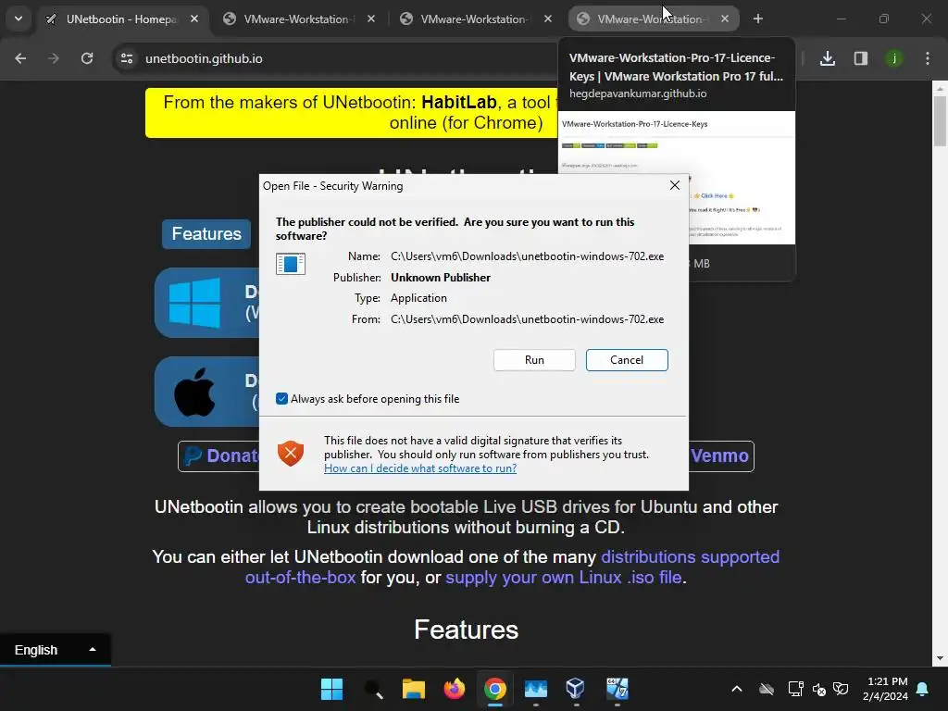Click the Unknown Publisher text
This screenshot has width=948, height=711.
(440, 278)
